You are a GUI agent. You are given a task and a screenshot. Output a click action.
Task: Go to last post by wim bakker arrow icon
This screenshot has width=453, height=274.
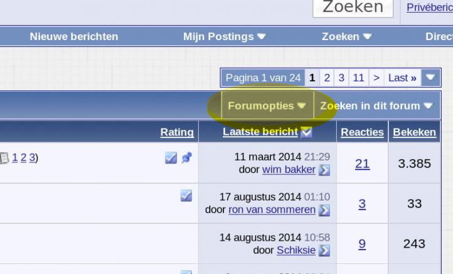324,170
